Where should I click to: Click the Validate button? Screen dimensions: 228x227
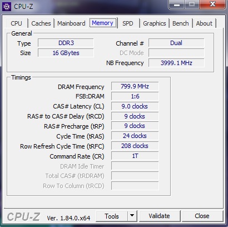[x=159, y=216]
